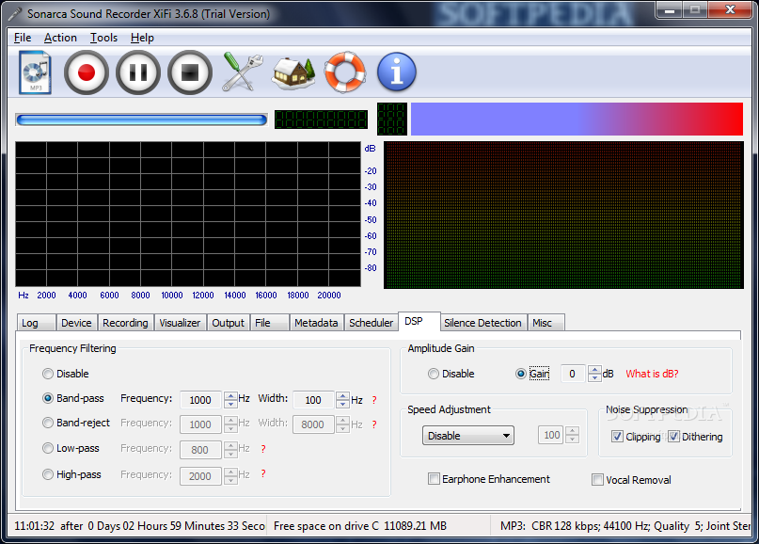Image resolution: width=759 pixels, height=544 pixels.
Task: Select the Gain radio option
Action: (x=532, y=374)
